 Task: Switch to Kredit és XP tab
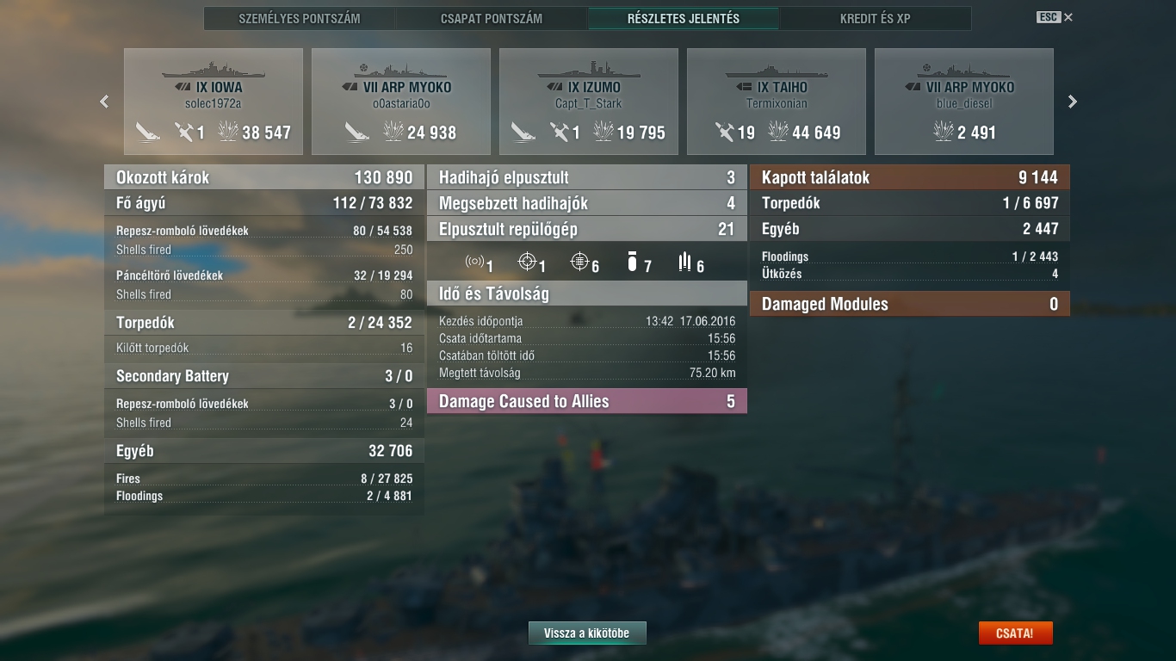(x=875, y=18)
